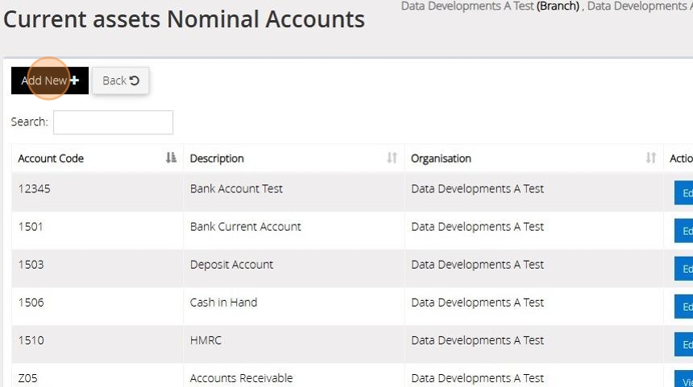This screenshot has width=693, height=387.
Task: Click the undo arrow icon on Back
Action: coord(135,80)
